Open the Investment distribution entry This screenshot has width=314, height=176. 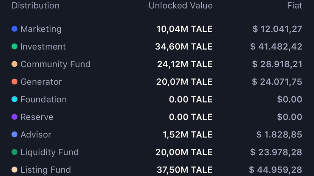point(43,47)
